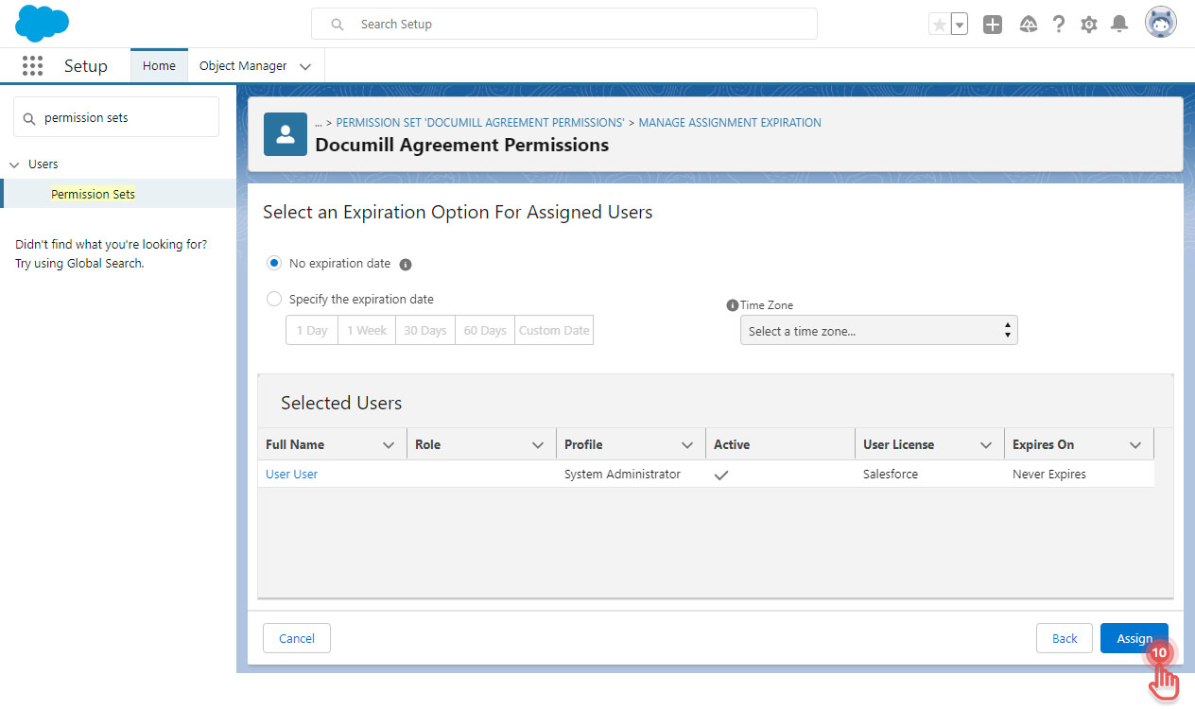Screen dimensions: 1195x709
Task: Open Global Actions with the plus icon
Action: (x=993, y=24)
